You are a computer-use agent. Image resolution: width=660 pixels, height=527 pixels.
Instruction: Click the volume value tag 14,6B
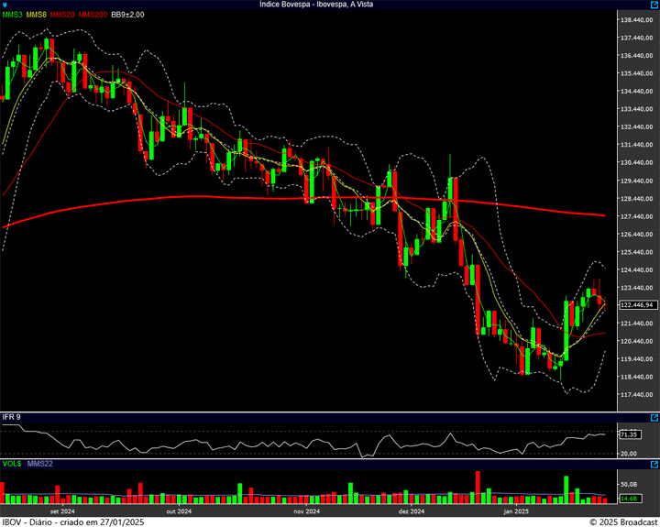coord(629,498)
